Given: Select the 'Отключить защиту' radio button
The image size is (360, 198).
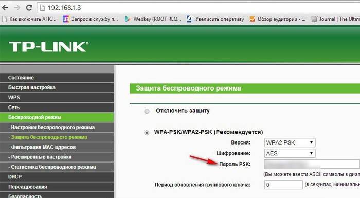Looking at the screenshot, I should (x=147, y=111).
